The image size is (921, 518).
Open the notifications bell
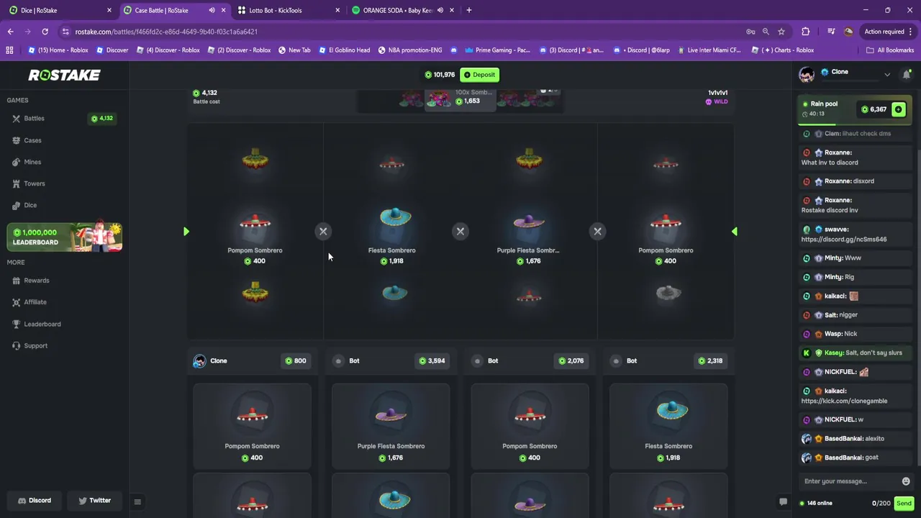coord(907,74)
